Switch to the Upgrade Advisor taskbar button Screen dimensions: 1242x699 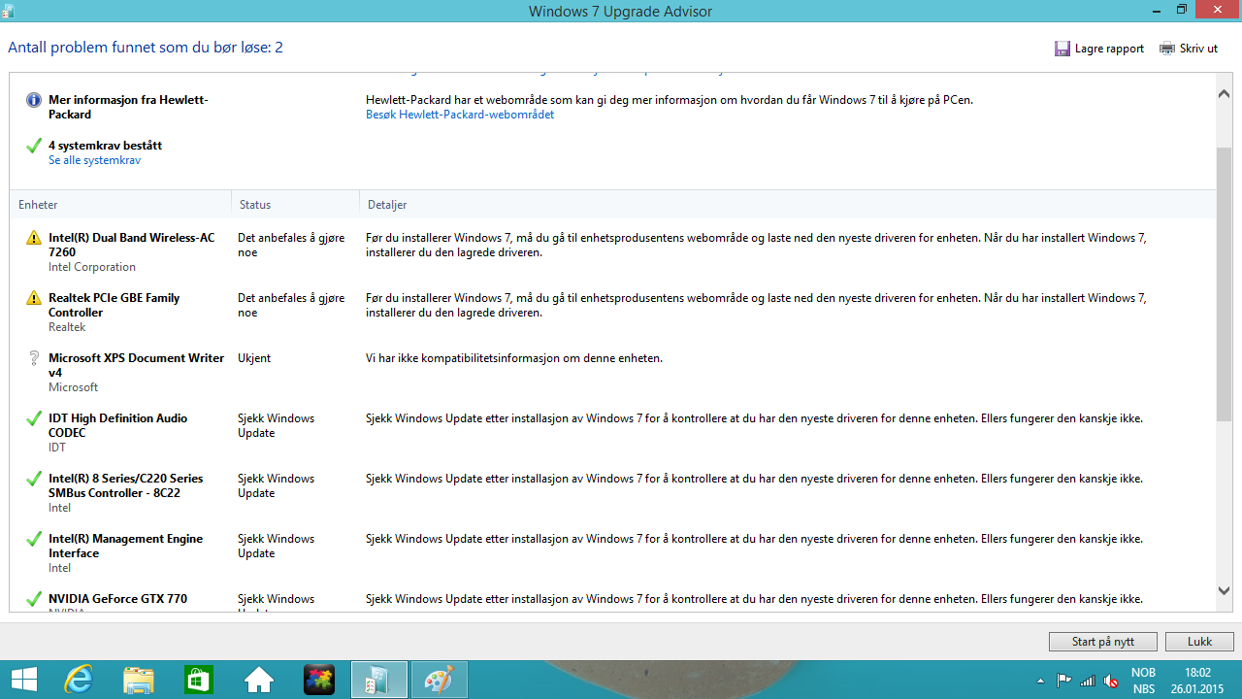[x=379, y=680]
